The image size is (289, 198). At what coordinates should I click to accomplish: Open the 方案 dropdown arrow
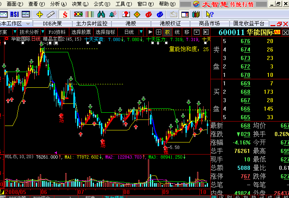pyautogui.click(x=15, y=32)
